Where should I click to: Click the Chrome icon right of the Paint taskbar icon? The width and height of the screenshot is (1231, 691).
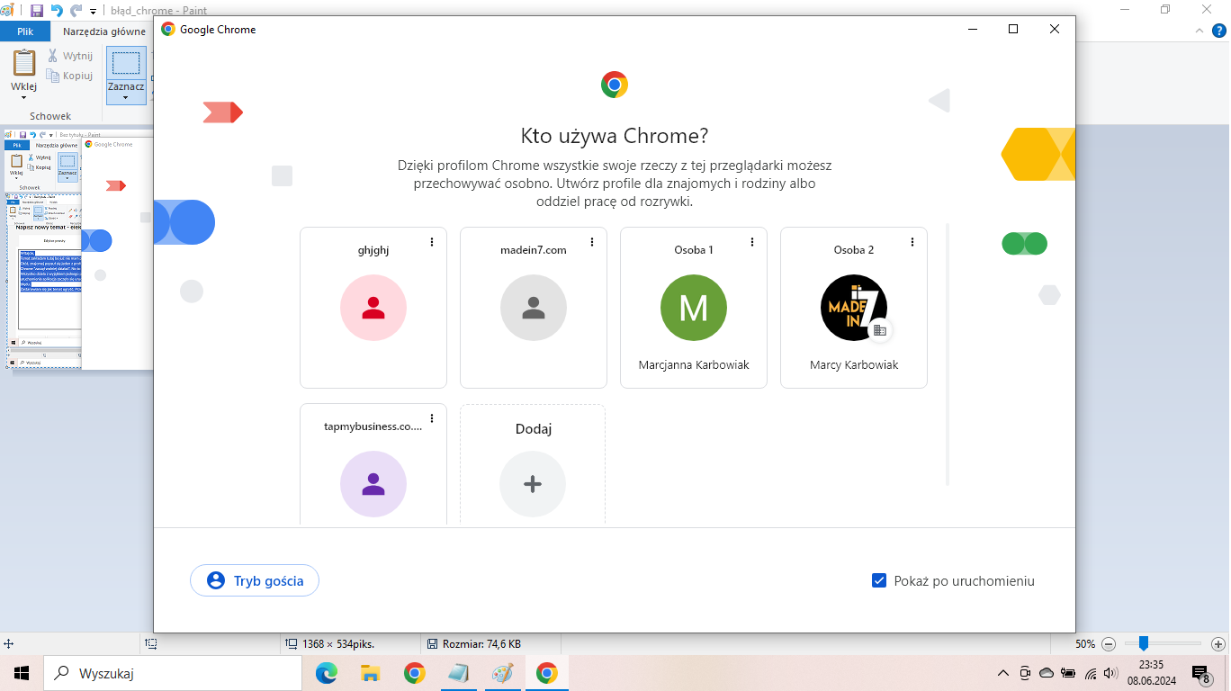(x=547, y=673)
